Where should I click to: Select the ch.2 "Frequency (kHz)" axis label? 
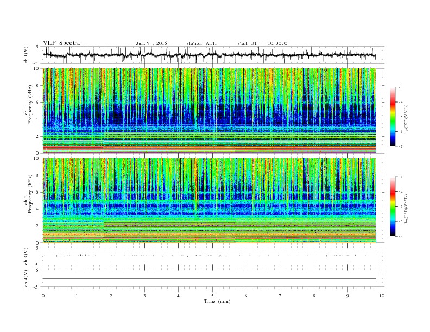tap(30, 194)
